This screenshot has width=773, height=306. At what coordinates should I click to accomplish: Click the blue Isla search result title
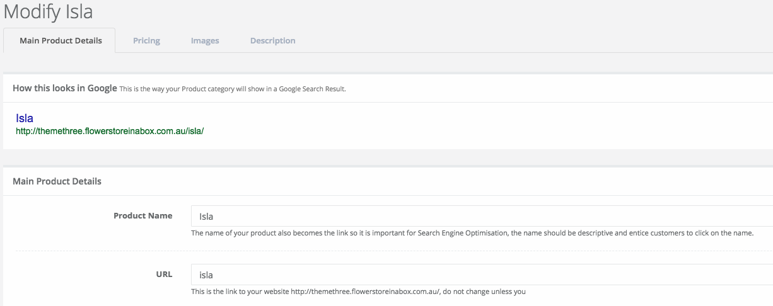point(25,118)
